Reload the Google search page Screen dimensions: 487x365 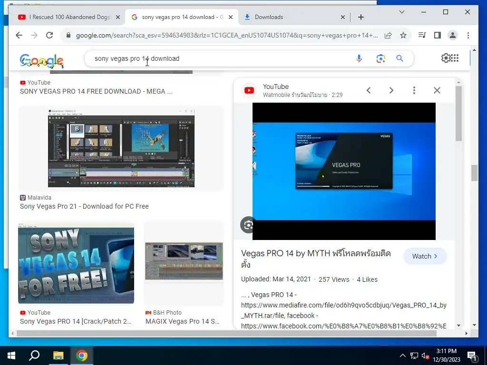(x=49, y=35)
